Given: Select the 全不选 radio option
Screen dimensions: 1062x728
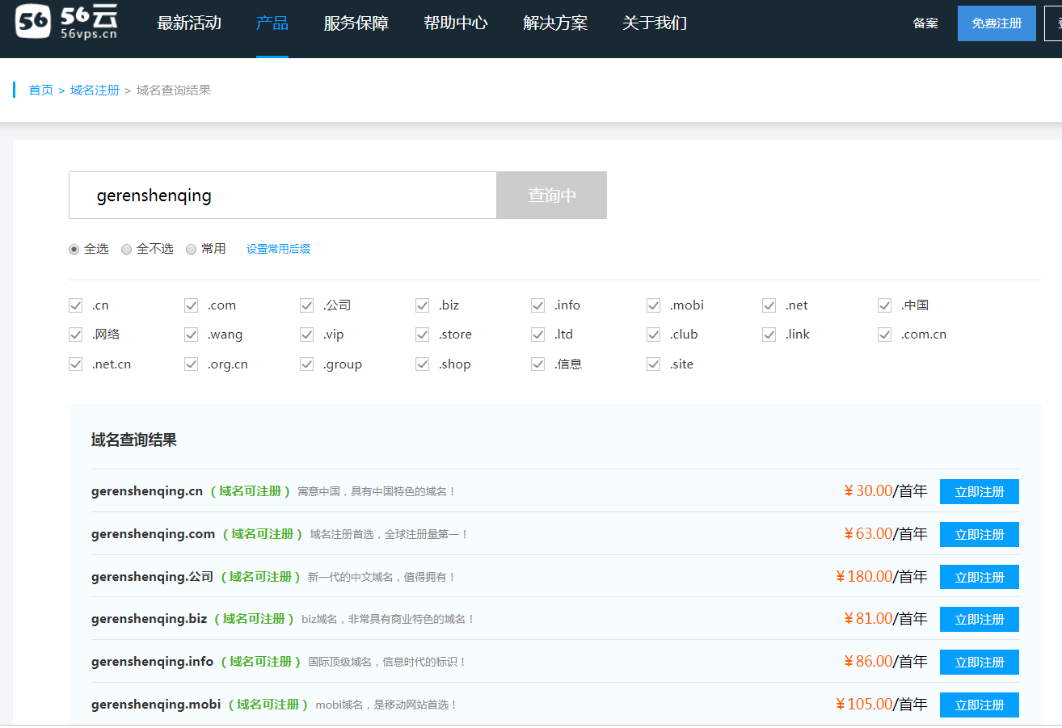Looking at the screenshot, I should pyautogui.click(x=127, y=250).
